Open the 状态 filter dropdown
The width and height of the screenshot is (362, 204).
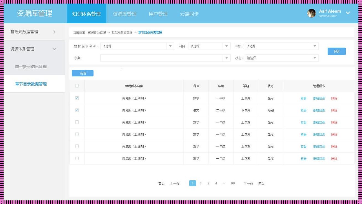[282, 58]
